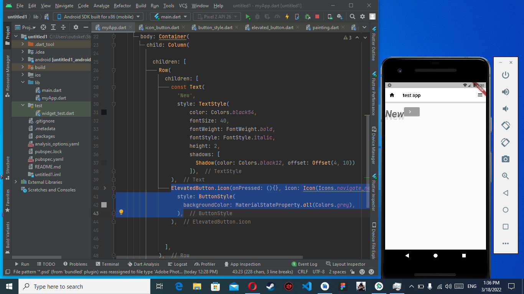Open the Terminal tool window

tap(107, 264)
